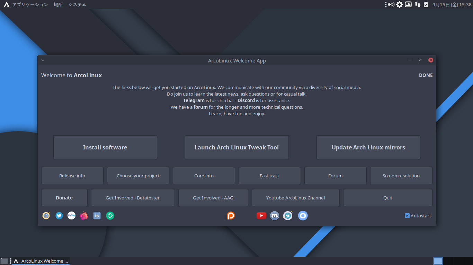Open Core info
The height and width of the screenshot is (265, 473).
coord(204,176)
